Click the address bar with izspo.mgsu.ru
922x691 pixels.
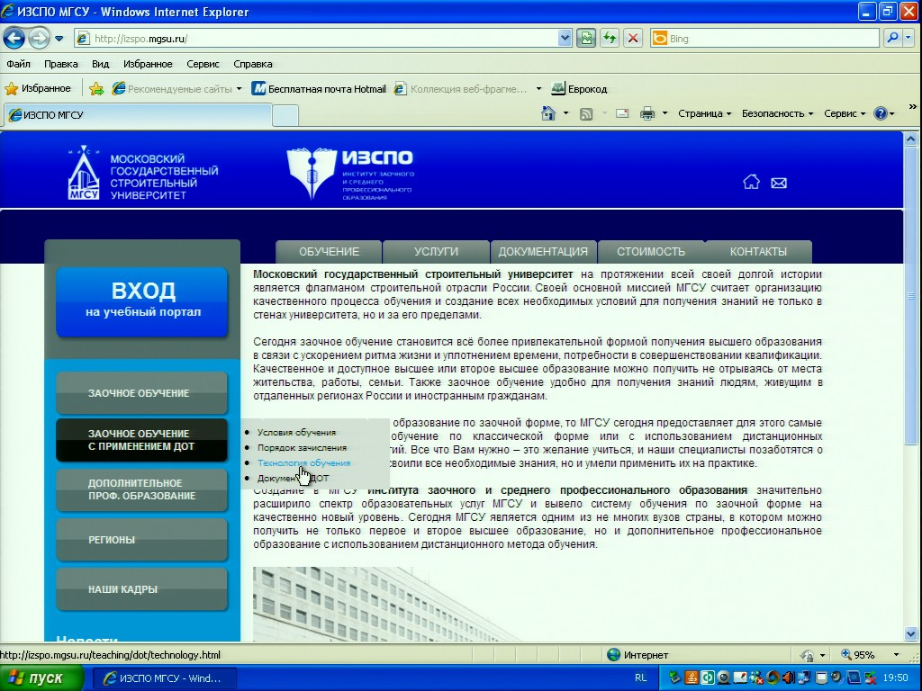(x=316, y=39)
